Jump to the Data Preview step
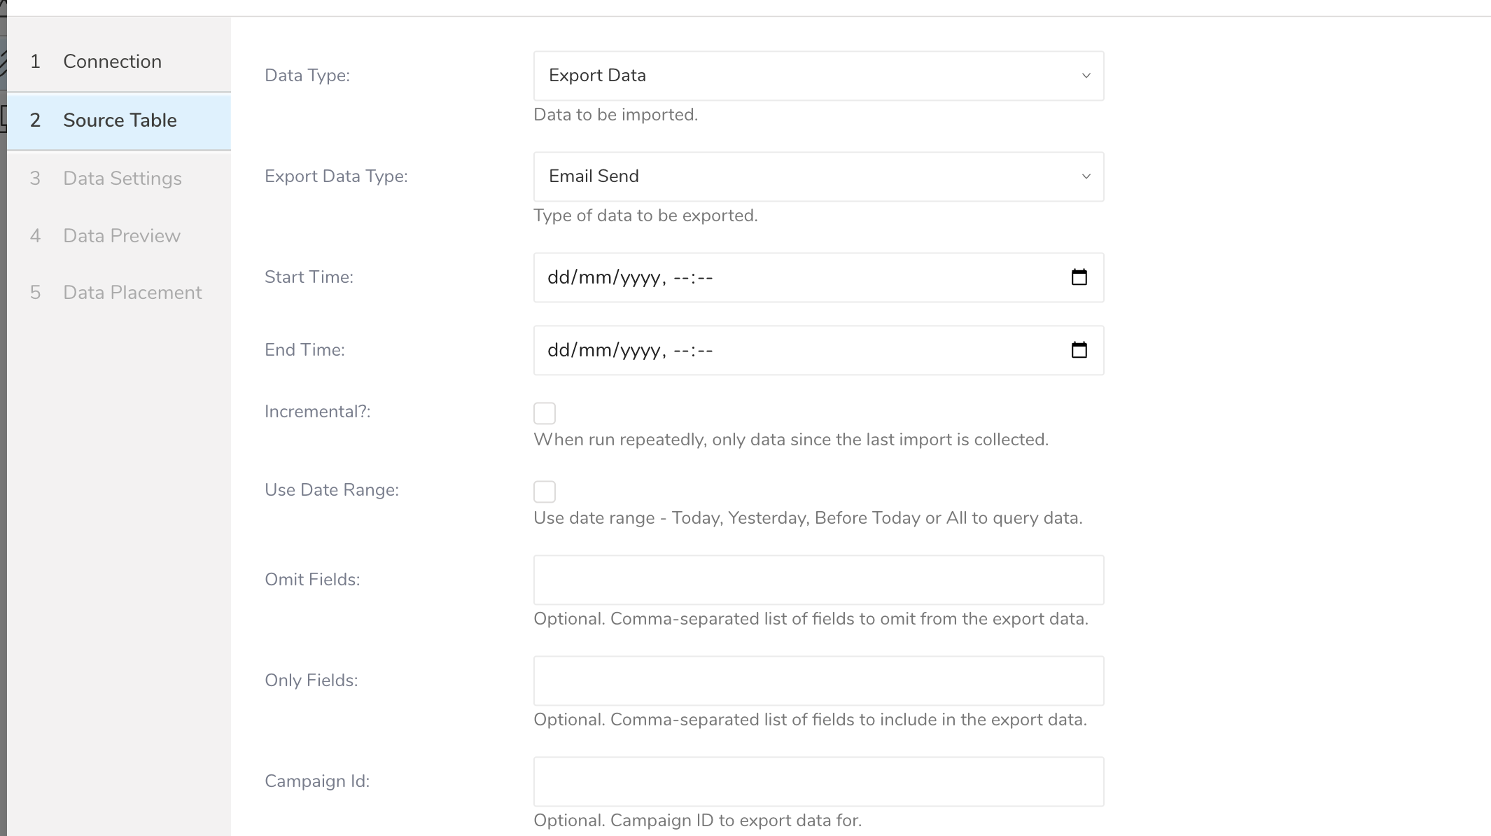This screenshot has height=836, width=1491. pyautogui.click(x=122, y=236)
